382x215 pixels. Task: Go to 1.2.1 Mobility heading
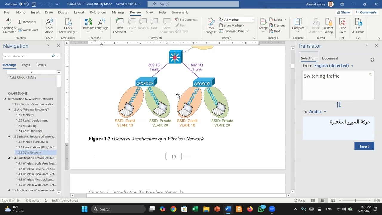coord(25,115)
